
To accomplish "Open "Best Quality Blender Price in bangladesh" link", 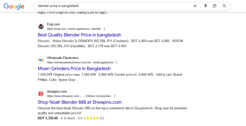I will pyautogui.click(x=79, y=35).
